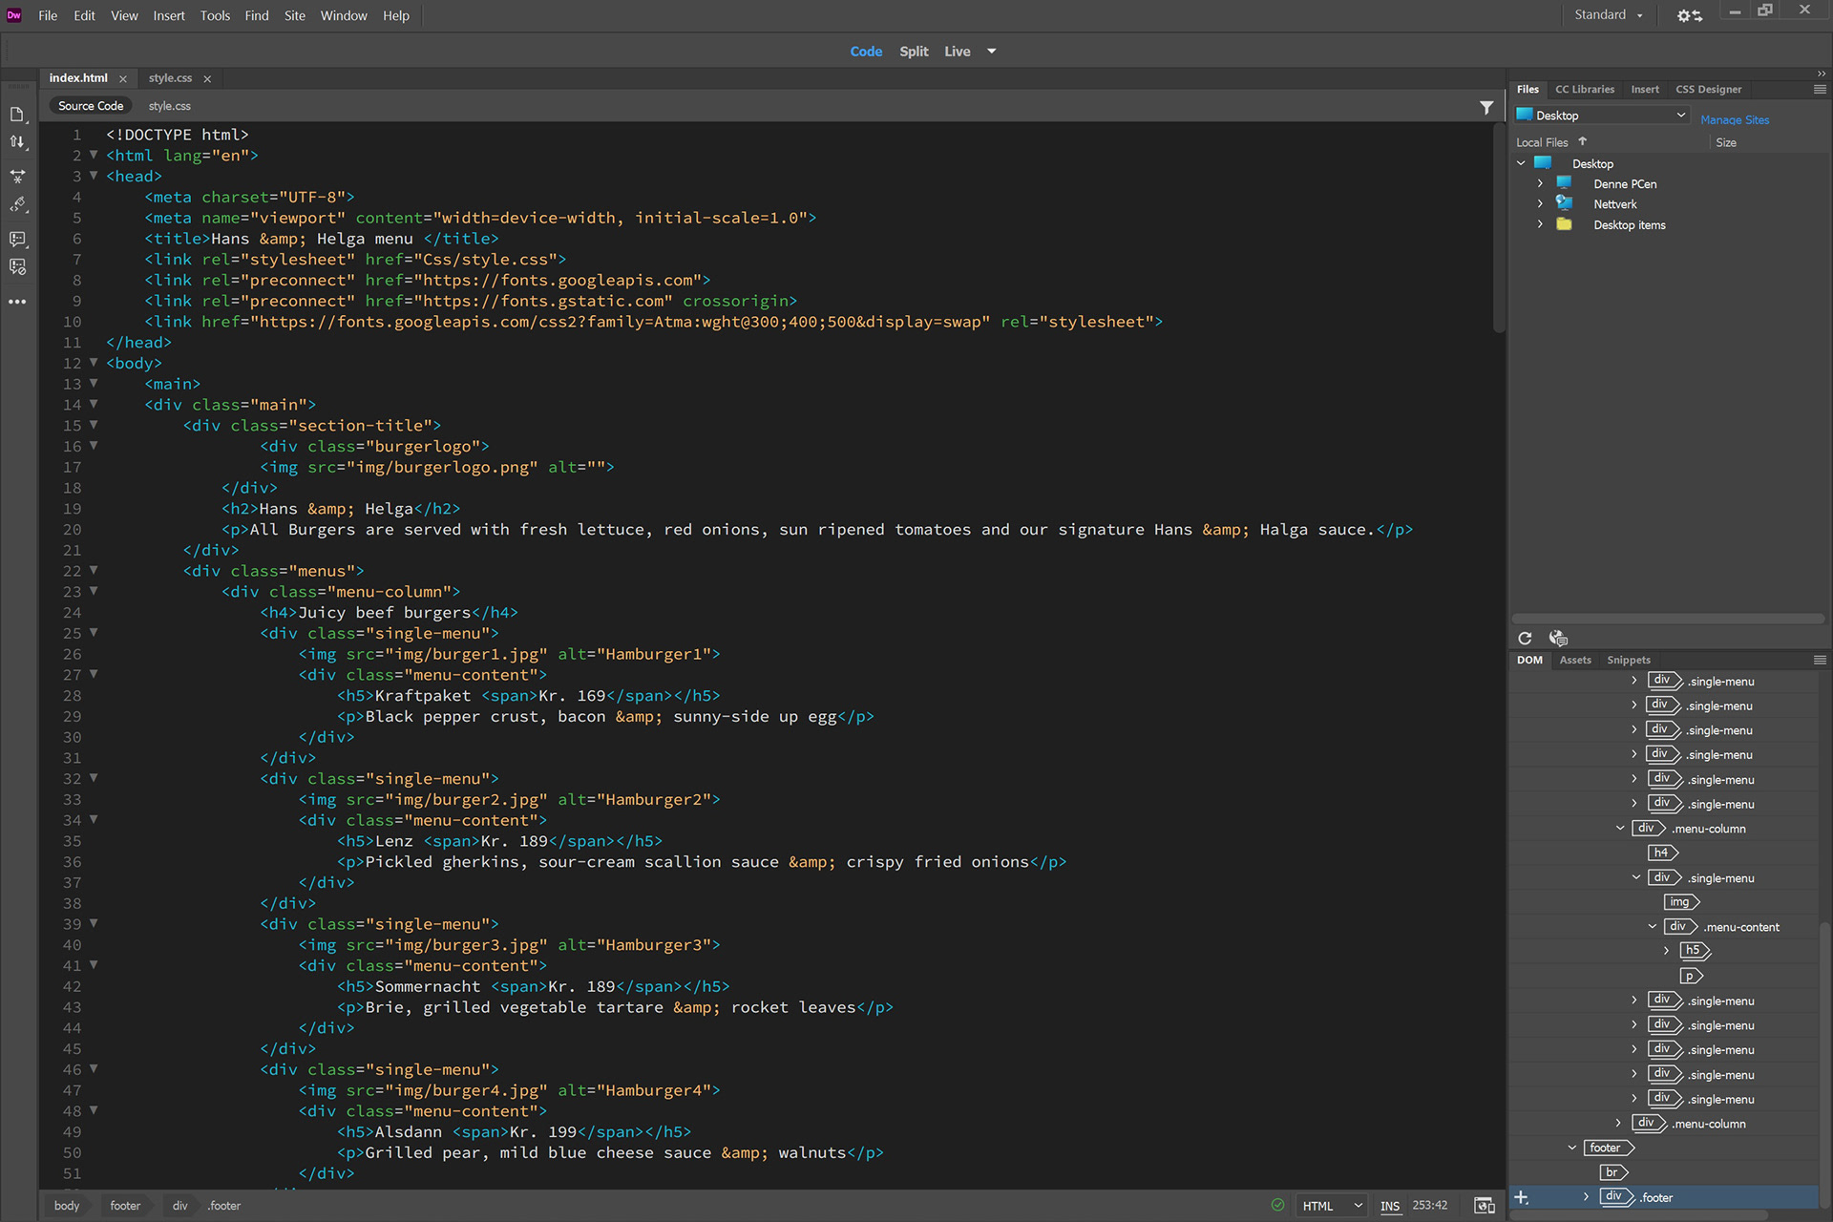Select the .footer tag in tag selector
1833x1222 pixels.
tap(224, 1206)
